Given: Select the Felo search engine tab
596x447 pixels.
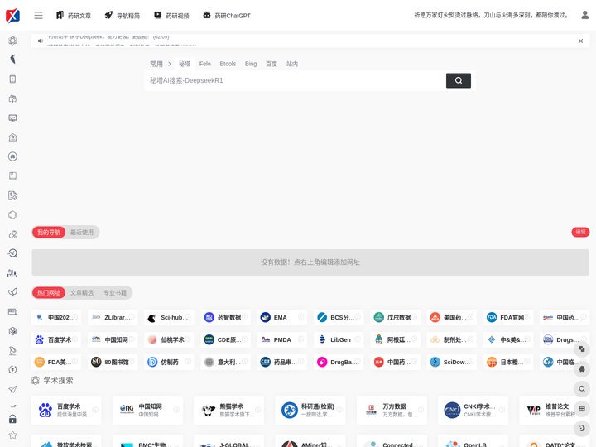Looking at the screenshot, I should pyautogui.click(x=205, y=64).
